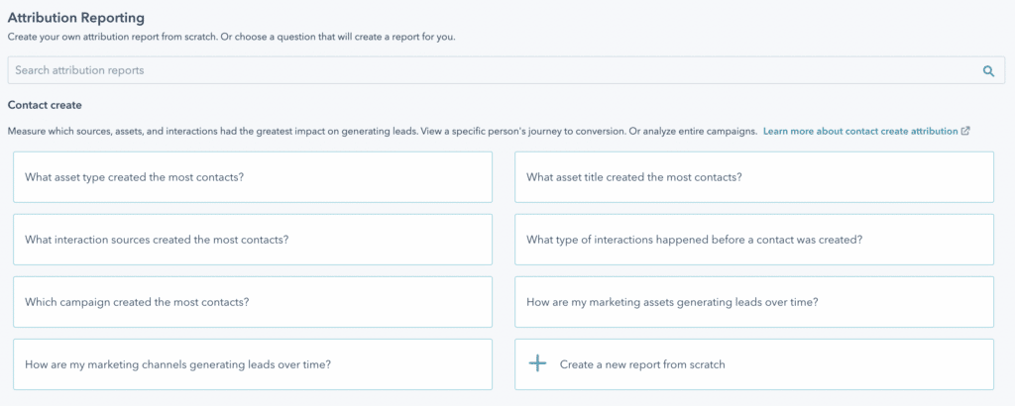The height and width of the screenshot is (406, 1015).
Task: Open Learn more about contact create attribution
Action: click(860, 131)
